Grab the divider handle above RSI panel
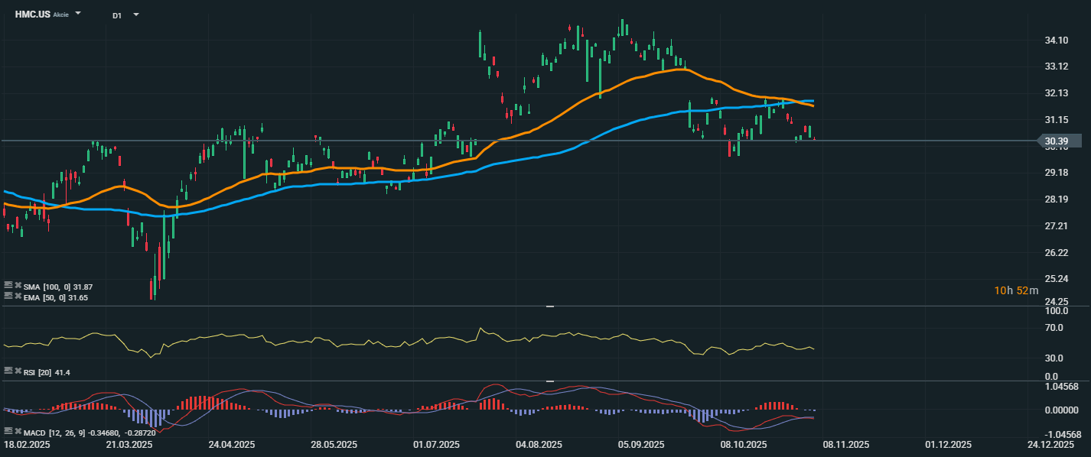 pyautogui.click(x=549, y=306)
